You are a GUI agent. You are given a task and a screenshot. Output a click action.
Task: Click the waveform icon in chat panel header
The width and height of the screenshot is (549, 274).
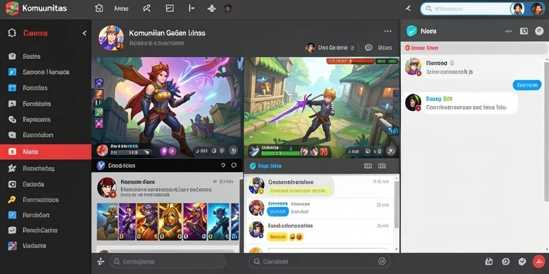pos(509,31)
